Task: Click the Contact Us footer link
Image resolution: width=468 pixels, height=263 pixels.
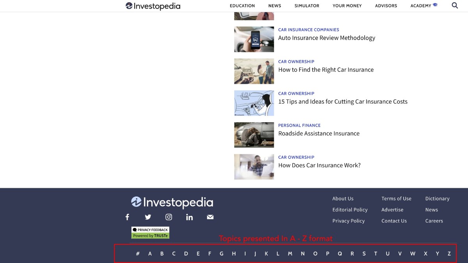Action: (x=394, y=221)
